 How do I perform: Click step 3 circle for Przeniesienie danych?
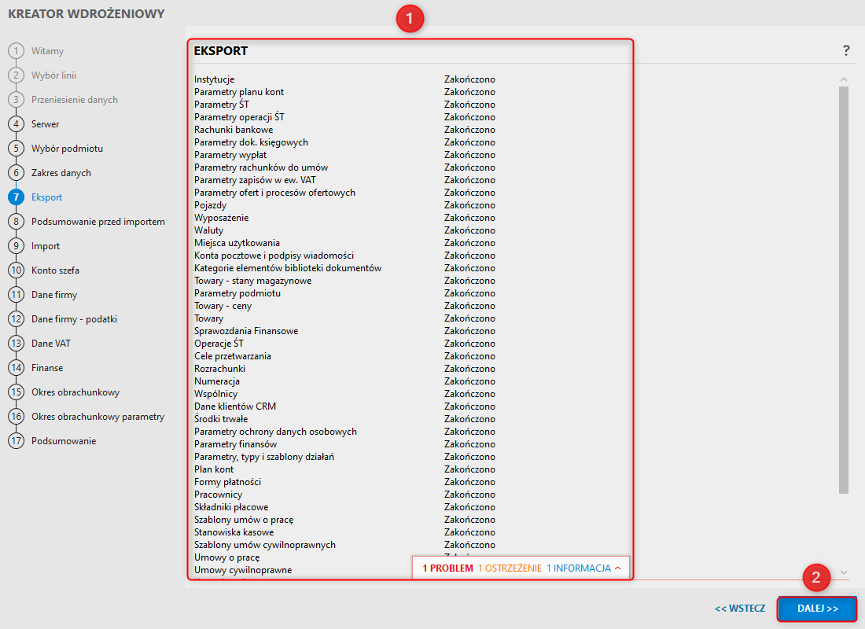(x=16, y=99)
